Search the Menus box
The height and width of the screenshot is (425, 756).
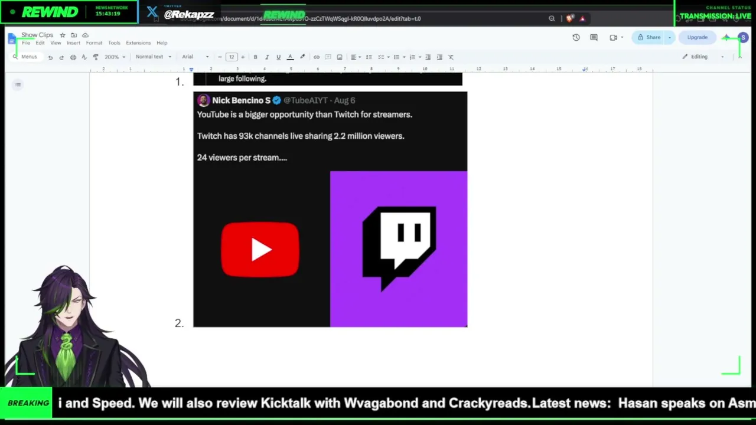25,57
